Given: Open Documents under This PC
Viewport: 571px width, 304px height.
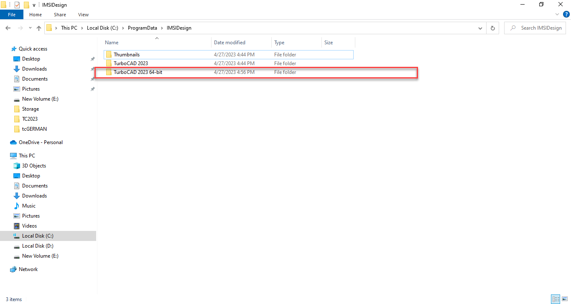Looking at the screenshot, I should 35,186.
